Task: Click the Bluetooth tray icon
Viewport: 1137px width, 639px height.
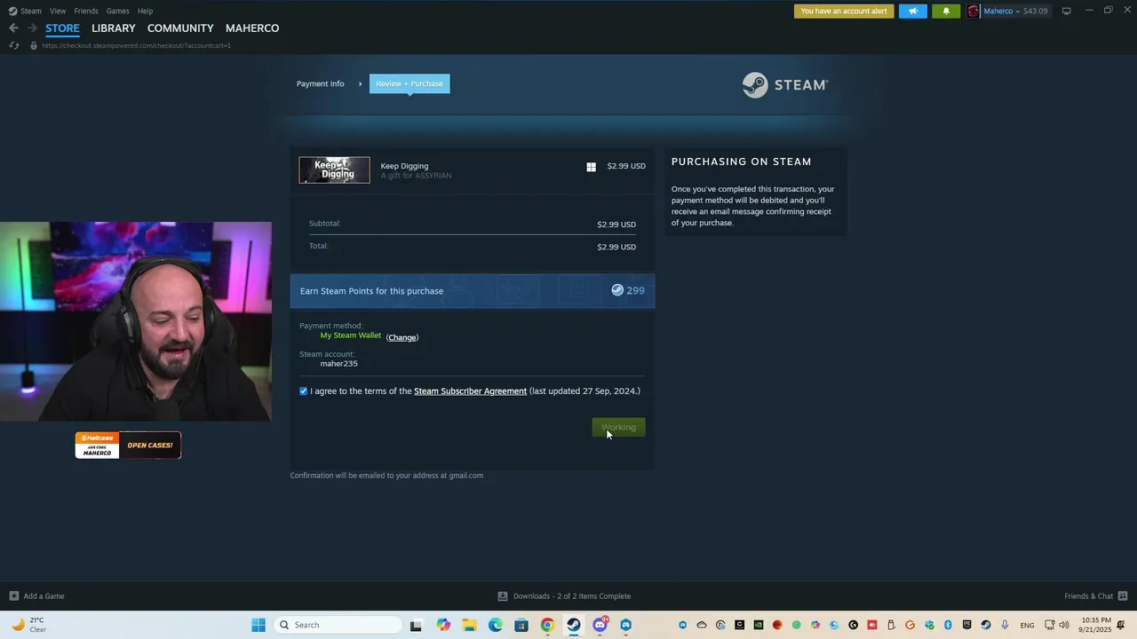Action: pos(948,625)
